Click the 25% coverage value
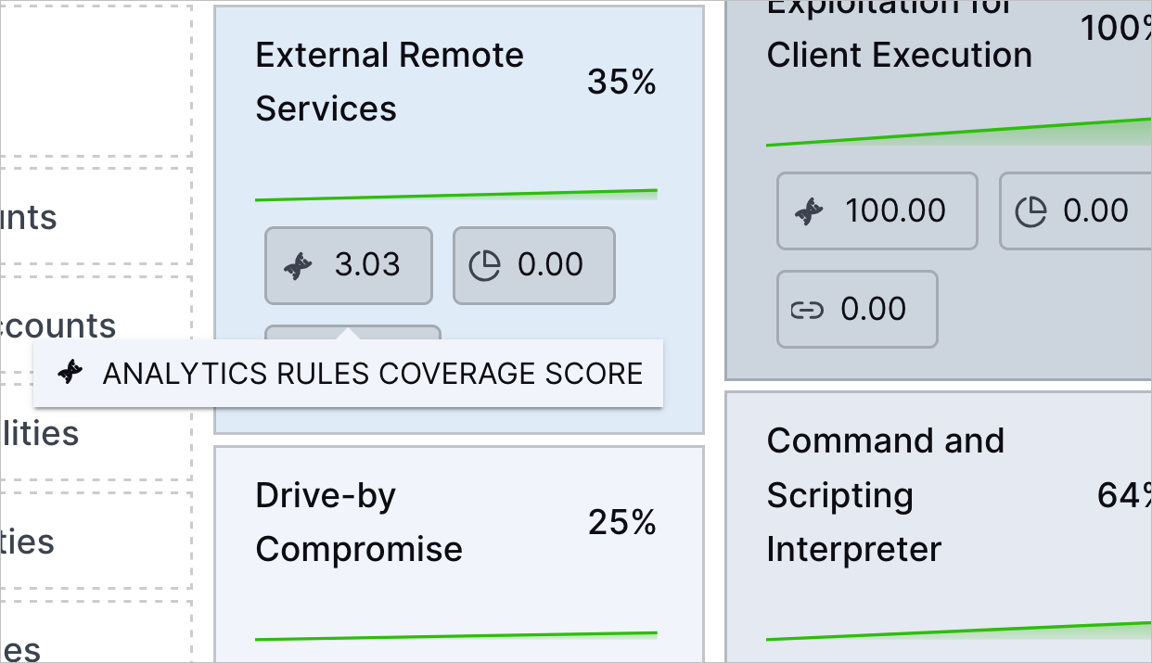Image resolution: width=1152 pixels, height=663 pixels. point(622,523)
